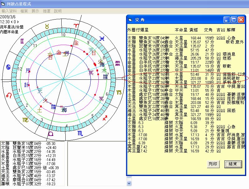Open the 說明 help menu

[x=58, y=11]
